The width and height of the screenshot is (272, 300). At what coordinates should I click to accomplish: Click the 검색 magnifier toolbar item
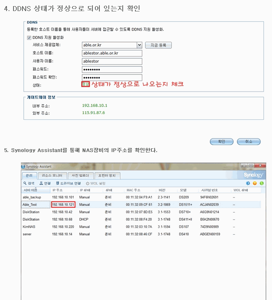29,183
